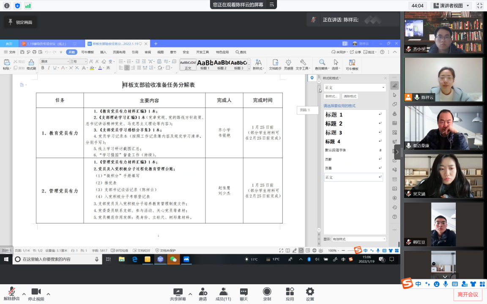
Task: Check the green network signal icon
Action: point(28,6)
